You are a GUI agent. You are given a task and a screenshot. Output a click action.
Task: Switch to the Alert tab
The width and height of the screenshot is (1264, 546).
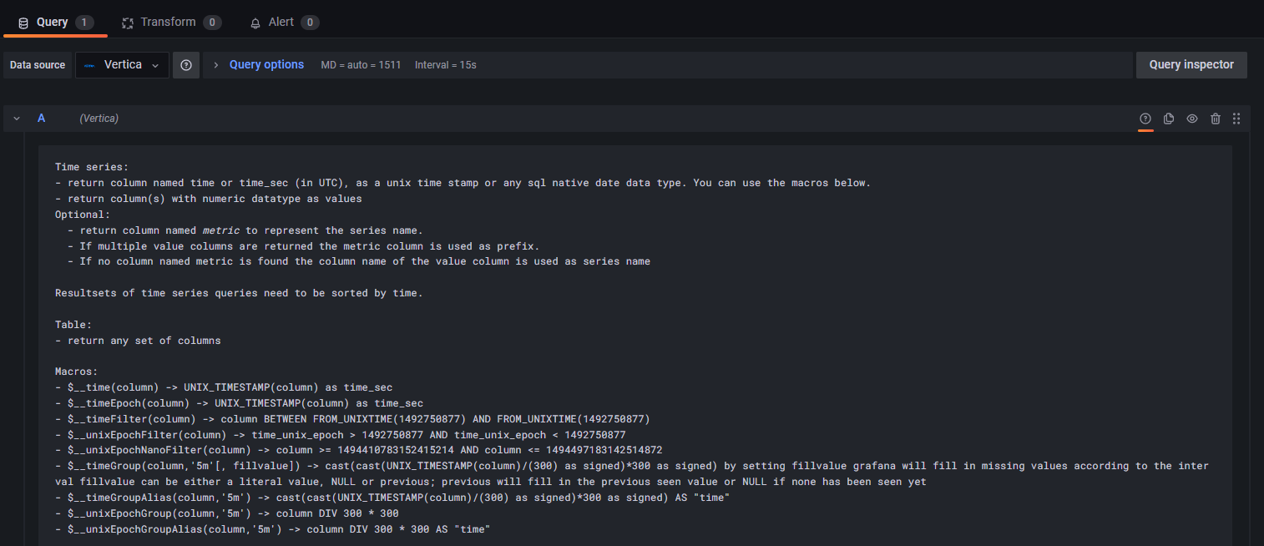click(285, 23)
